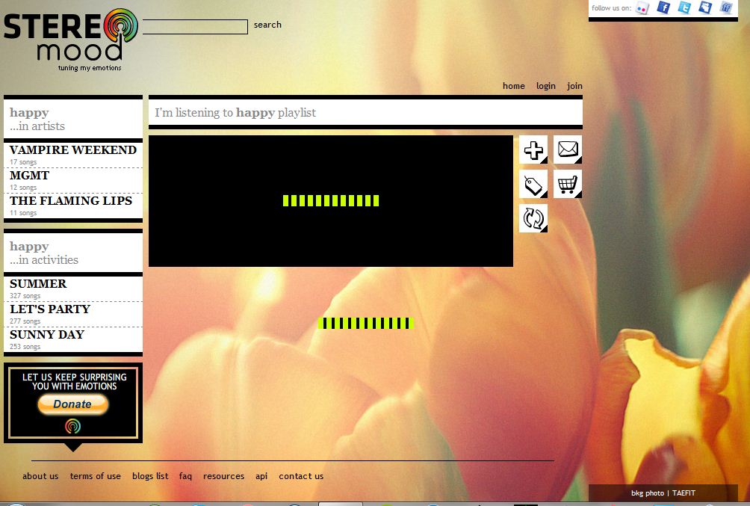Click the join link
Viewport: 750px width, 506px height.
[574, 86]
